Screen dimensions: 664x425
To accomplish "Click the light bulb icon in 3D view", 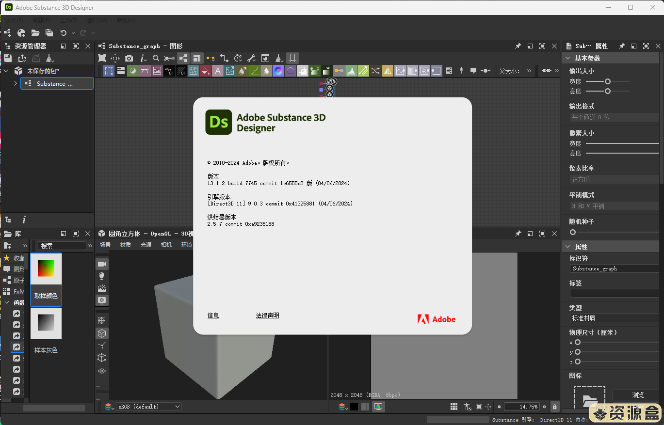I will (102, 276).
